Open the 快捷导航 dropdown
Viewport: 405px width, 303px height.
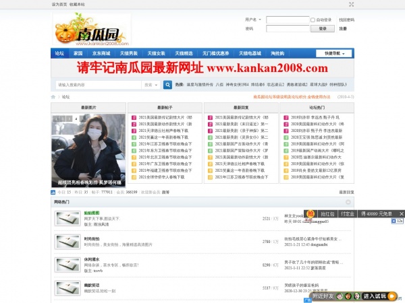coord(335,53)
